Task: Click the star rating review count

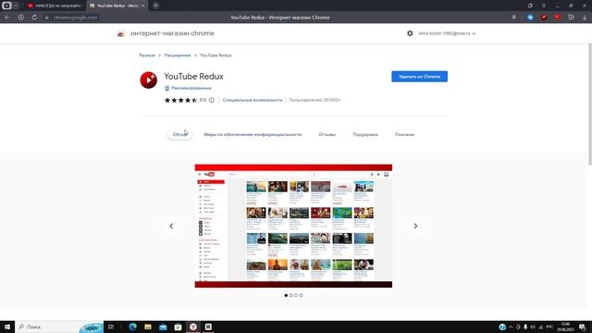Action: point(203,100)
